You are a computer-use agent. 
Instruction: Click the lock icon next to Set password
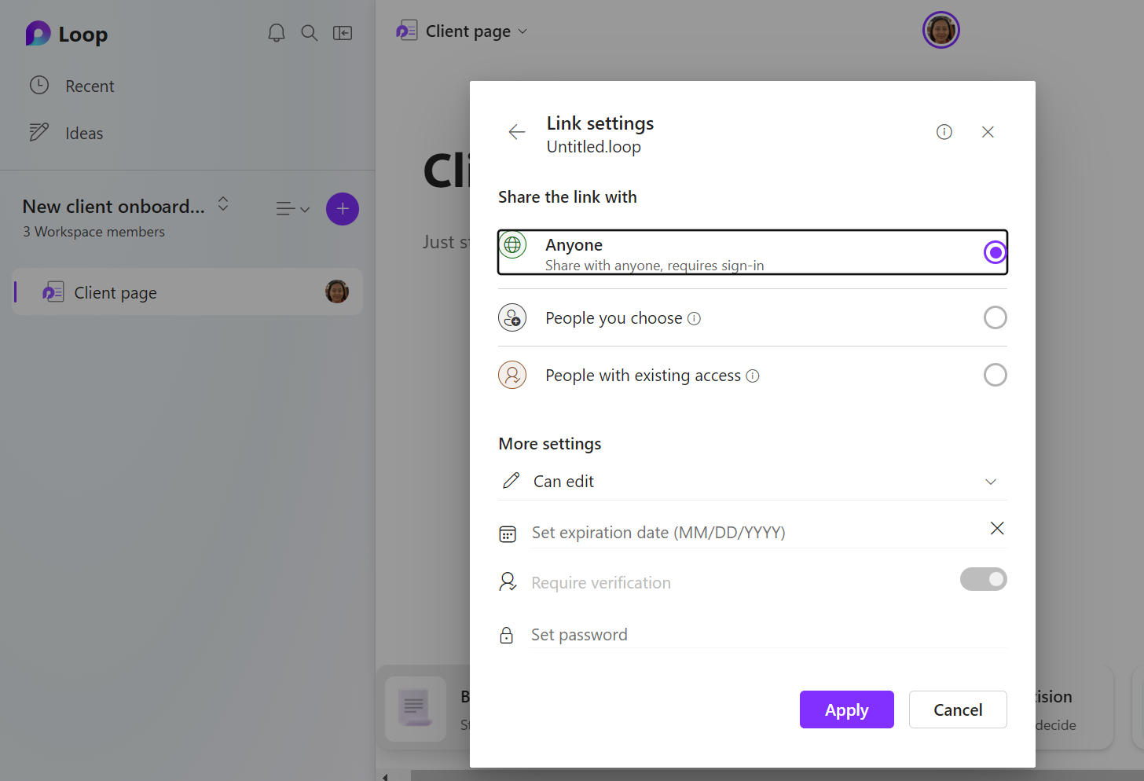click(507, 635)
